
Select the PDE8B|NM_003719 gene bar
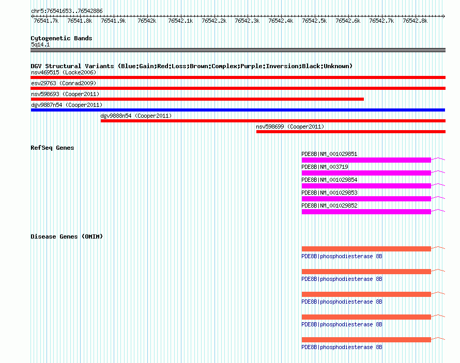[366, 173]
